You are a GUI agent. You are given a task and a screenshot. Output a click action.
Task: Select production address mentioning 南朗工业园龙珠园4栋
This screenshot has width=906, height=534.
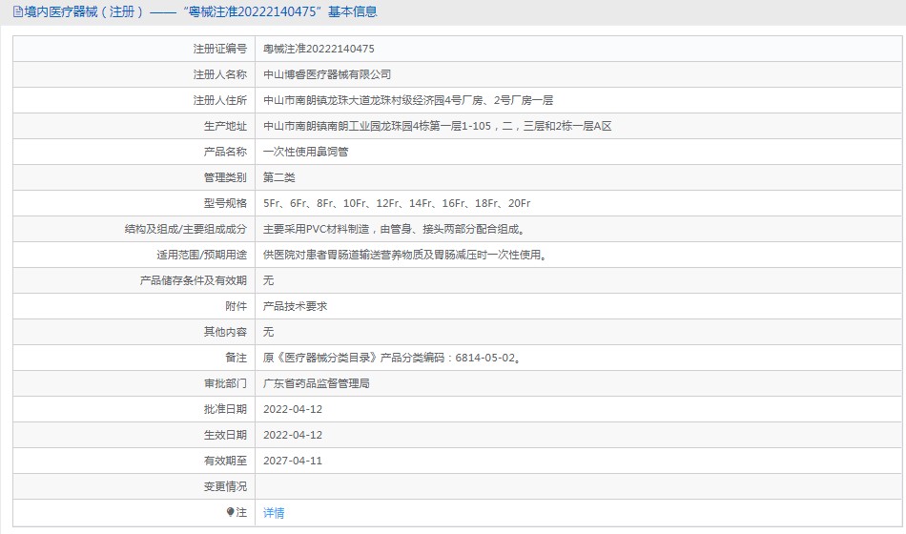pos(438,126)
